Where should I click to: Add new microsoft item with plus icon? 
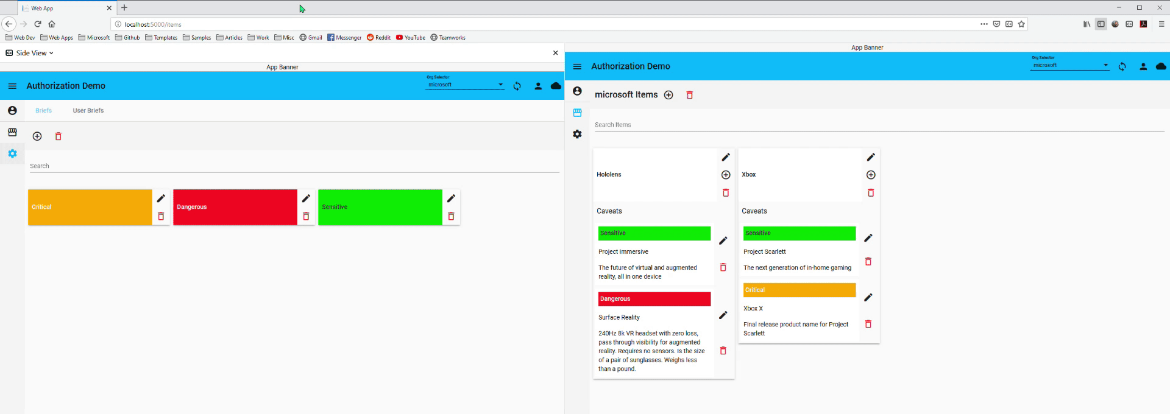tap(668, 95)
